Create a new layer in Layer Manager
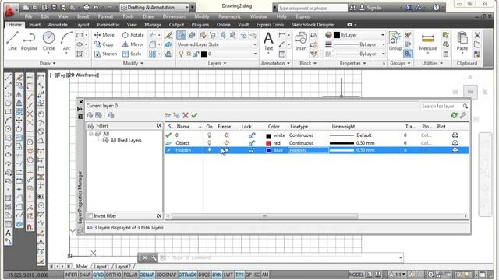This screenshot has width=499, height=280. click(168, 115)
